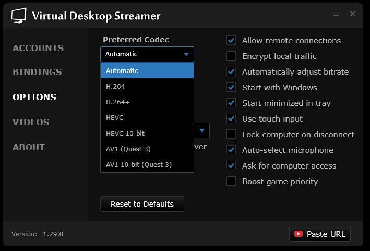This screenshot has width=370, height=251.
Task: Uncheck Start with Windows
Action: point(231,87)
